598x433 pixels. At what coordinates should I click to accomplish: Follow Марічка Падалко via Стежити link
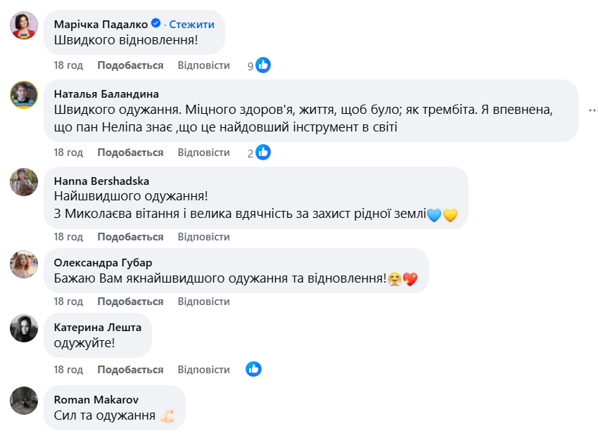click(190, 25)
